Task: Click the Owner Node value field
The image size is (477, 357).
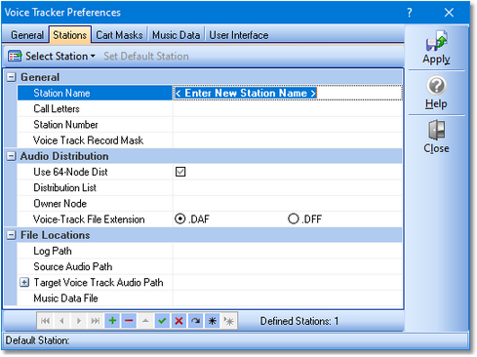Action: (x=288, y=204)
